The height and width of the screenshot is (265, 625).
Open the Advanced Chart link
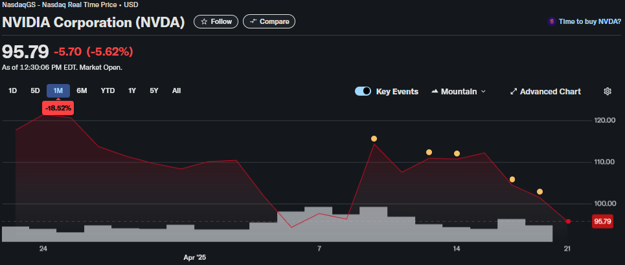pyautogui.click(x=545, y=92)
